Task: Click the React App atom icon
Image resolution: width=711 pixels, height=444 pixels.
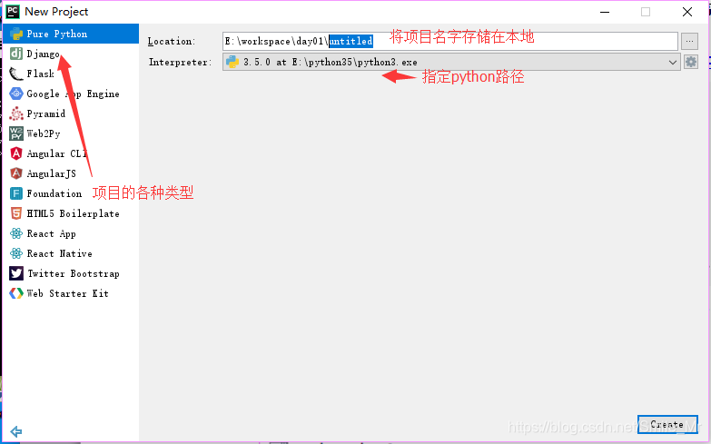Action: tap(16, 233)
